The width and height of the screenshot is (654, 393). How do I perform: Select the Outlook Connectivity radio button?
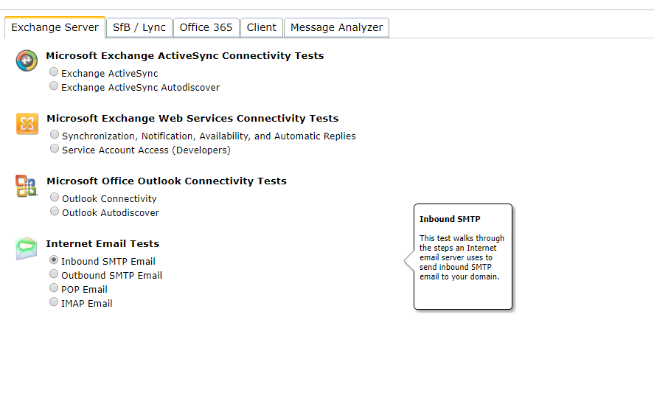point(55,197)
